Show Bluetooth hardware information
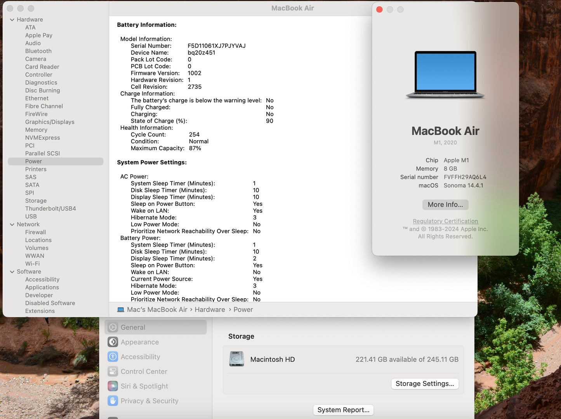This screenshot has width=561, height=419. coord(38,51)
